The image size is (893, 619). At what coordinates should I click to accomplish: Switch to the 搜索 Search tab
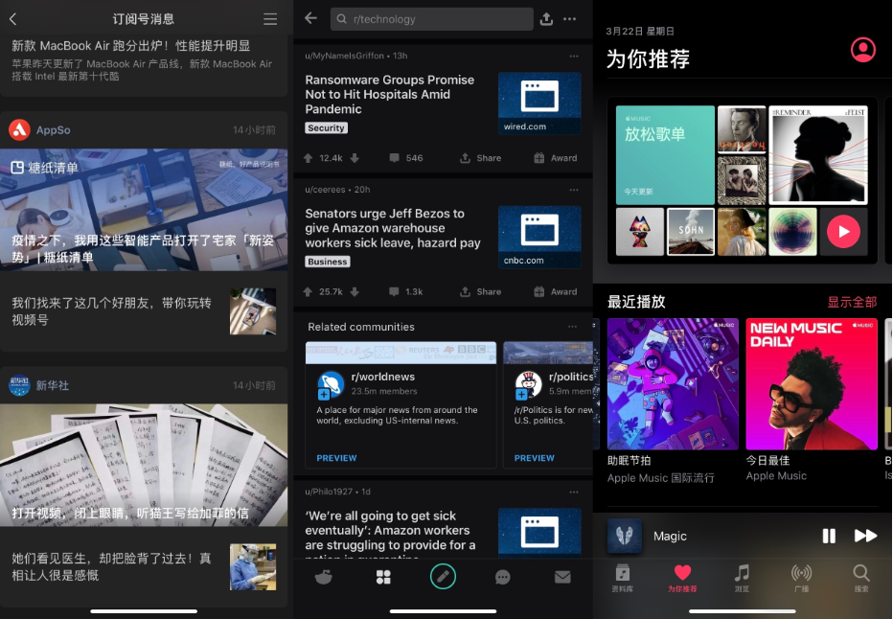tap(861, 578)
